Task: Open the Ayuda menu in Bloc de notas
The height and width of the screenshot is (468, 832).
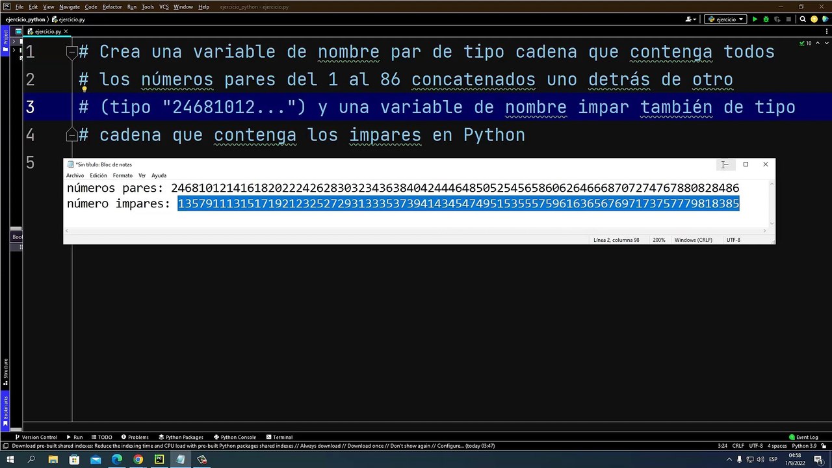Action: pyautogui.click(x=159, y=175)
